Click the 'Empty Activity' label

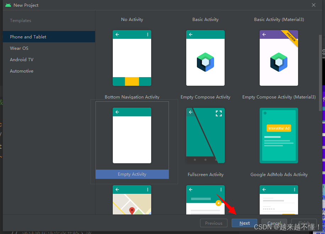click(x=132, y=174)
